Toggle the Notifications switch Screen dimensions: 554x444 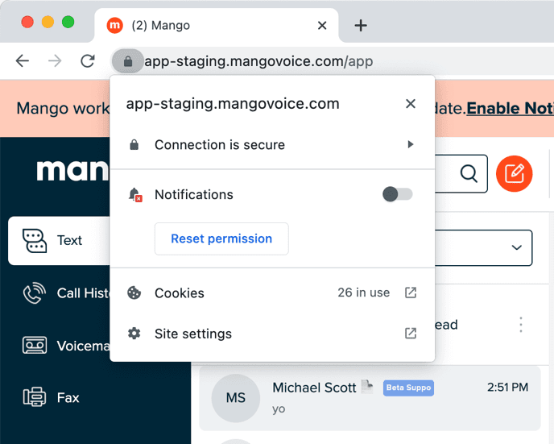(x=398, y=194)
